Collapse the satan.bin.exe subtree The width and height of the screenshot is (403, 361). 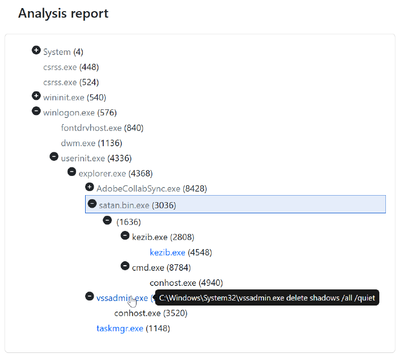(92, 204)
